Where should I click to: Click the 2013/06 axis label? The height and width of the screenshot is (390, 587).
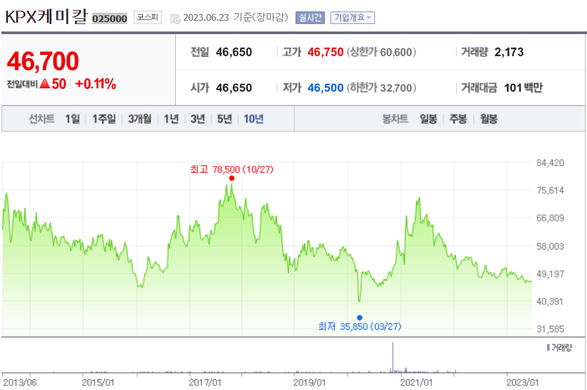(x=20, y=383)
